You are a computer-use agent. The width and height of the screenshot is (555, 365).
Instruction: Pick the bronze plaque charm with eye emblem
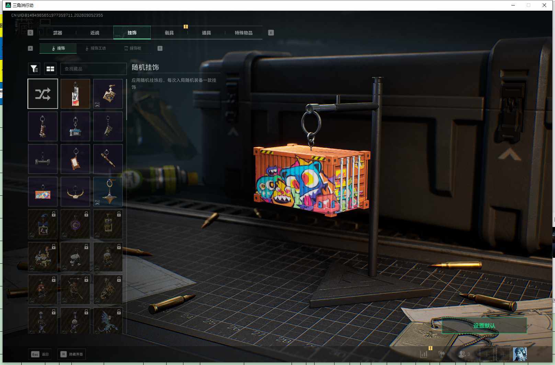[x=108, y=94]
